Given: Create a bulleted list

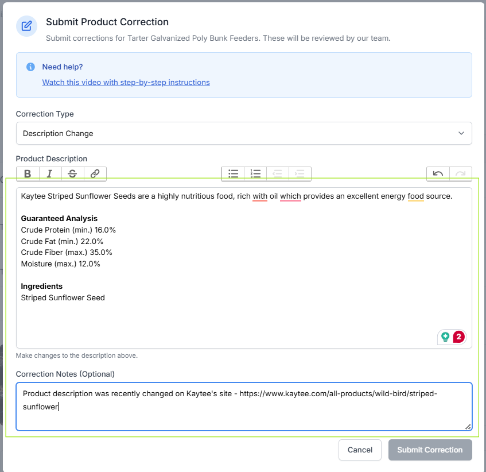Looking at the screenshot, I should pyautogui.click(x=233, y=173).
